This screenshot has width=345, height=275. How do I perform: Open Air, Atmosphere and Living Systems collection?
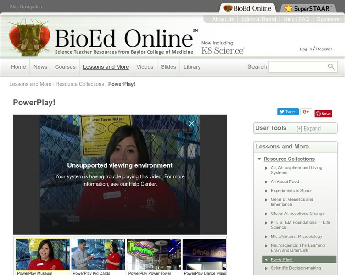(x=296, y=170)
